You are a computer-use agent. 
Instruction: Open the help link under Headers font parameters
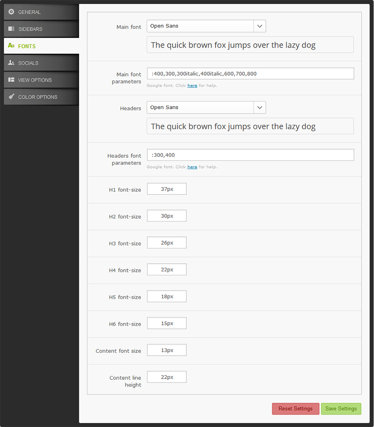192,167
